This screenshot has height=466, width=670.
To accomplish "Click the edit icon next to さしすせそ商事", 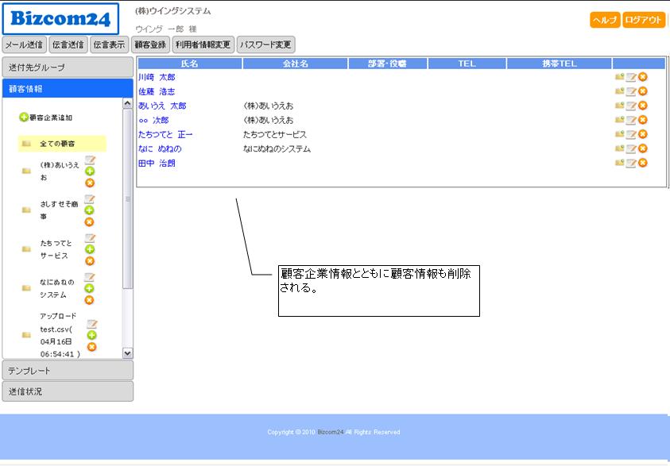I will coord(90,199).
